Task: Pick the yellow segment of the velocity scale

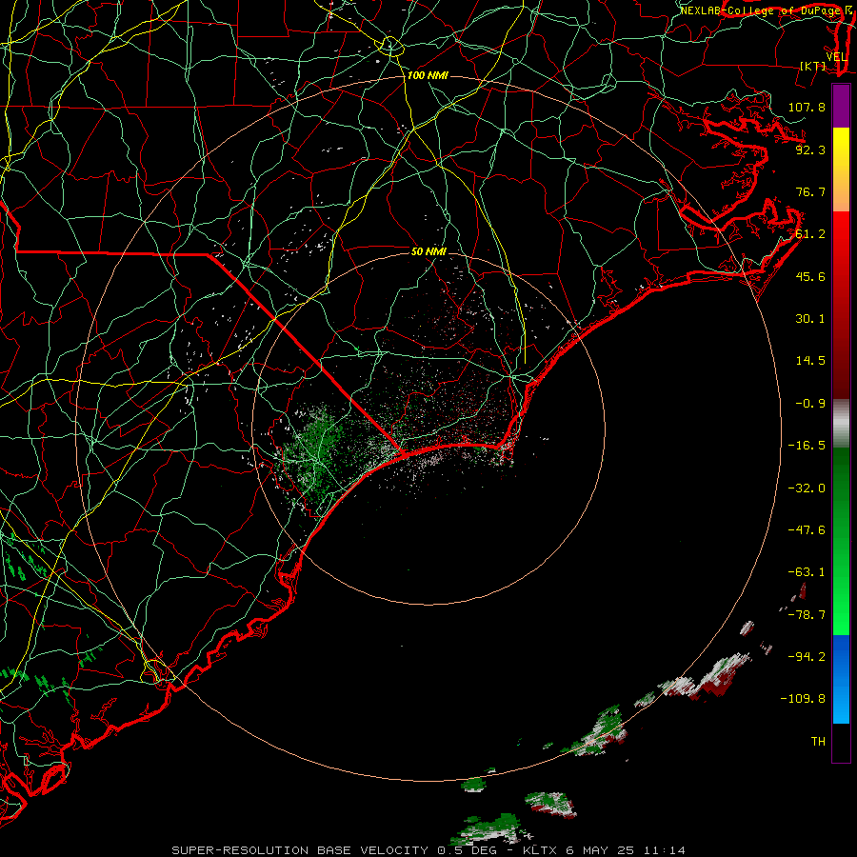Action: click(x=841, y=169)
